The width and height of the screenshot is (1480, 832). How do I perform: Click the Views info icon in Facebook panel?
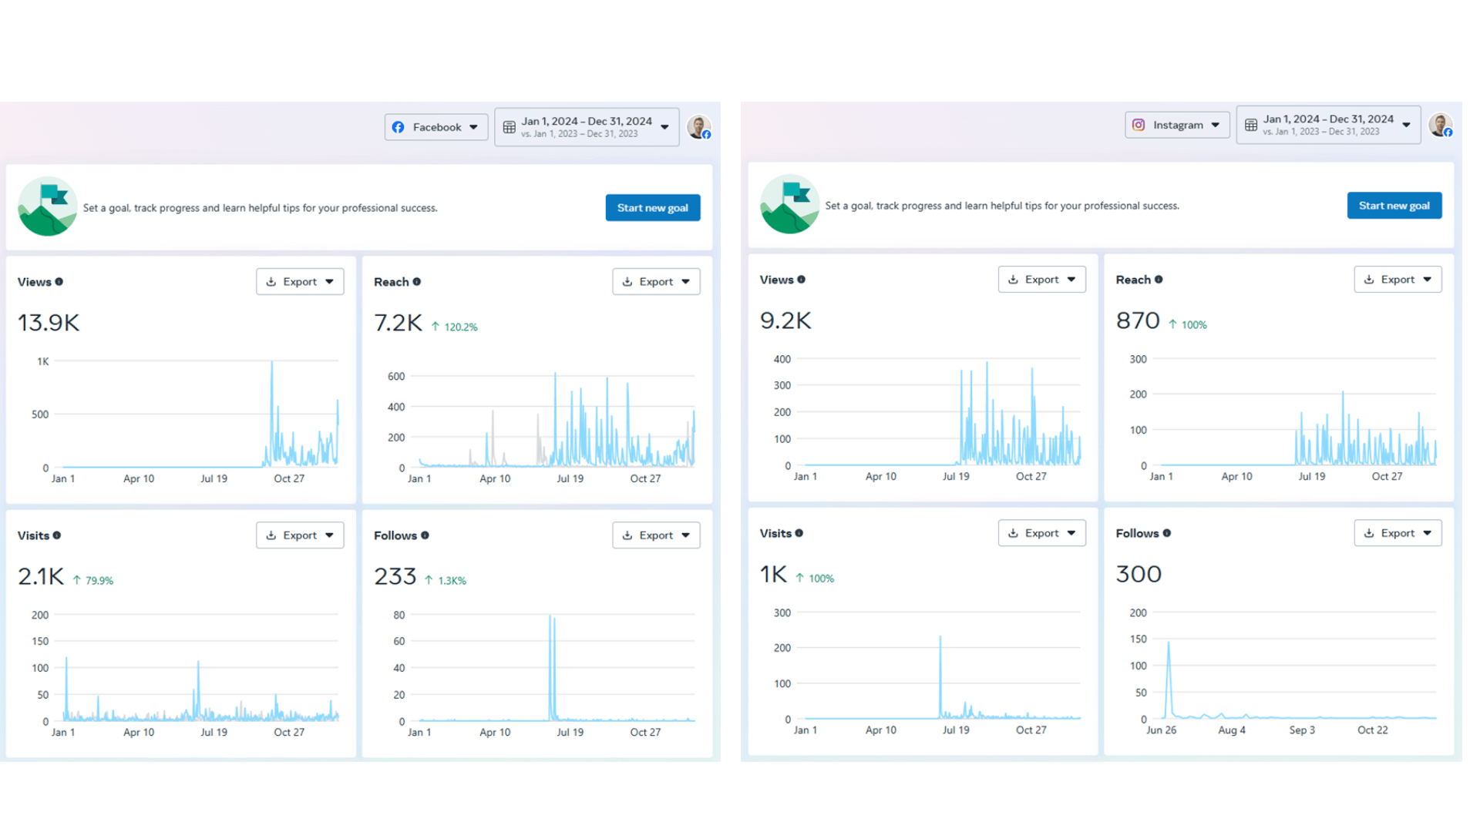point(59,282)
